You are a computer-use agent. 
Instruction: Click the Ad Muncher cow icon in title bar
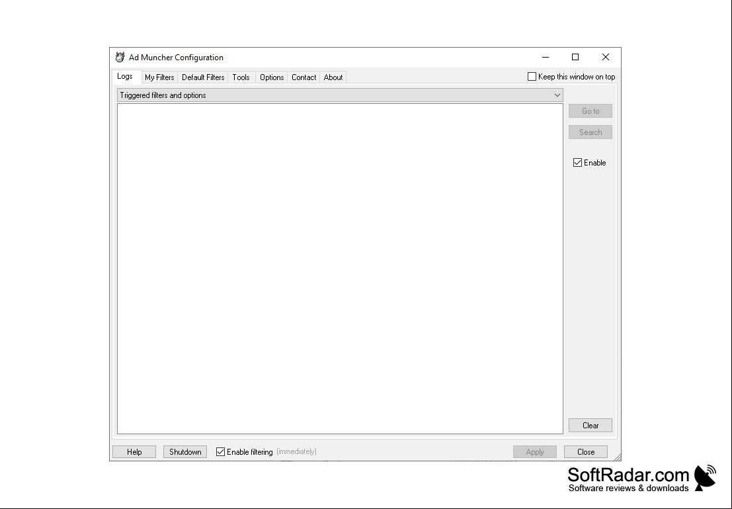coord(120,57)
